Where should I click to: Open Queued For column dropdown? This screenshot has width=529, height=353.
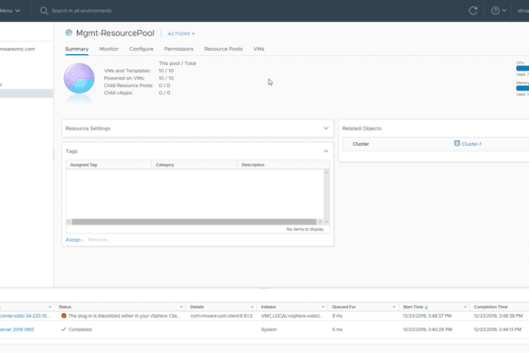[x=393, y=307]
